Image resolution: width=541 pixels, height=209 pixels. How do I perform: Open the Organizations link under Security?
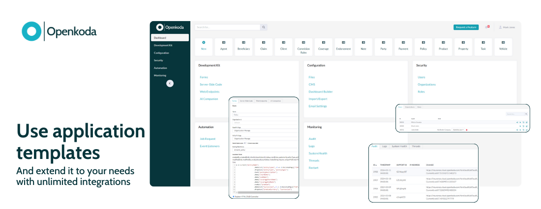tap(427, 85)
